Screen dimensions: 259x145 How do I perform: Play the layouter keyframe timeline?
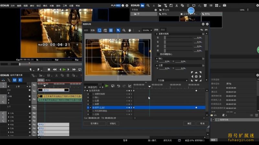(107, 86)
